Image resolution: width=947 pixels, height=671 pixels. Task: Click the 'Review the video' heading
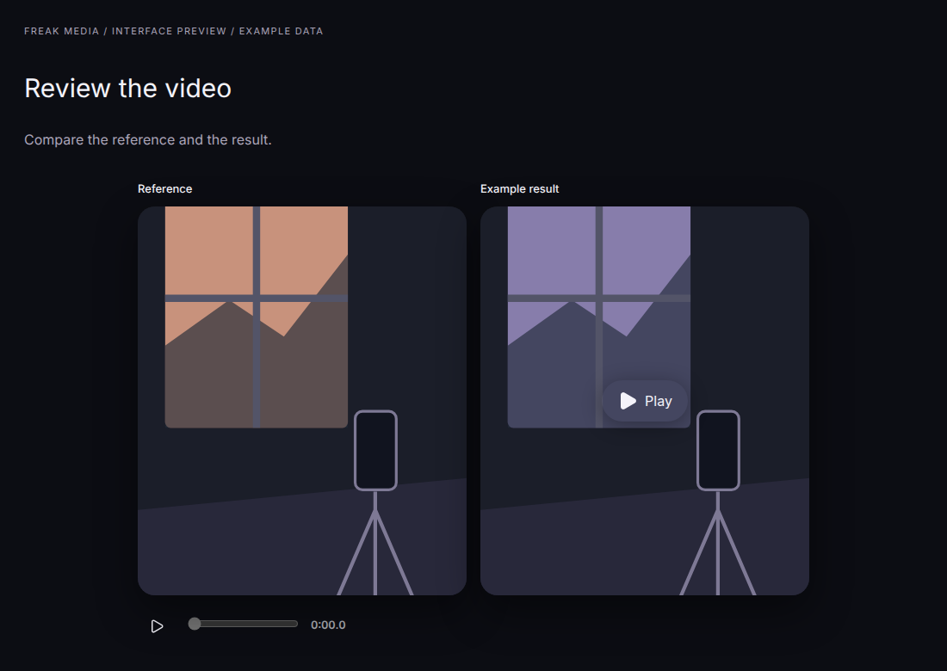[127, 88]
